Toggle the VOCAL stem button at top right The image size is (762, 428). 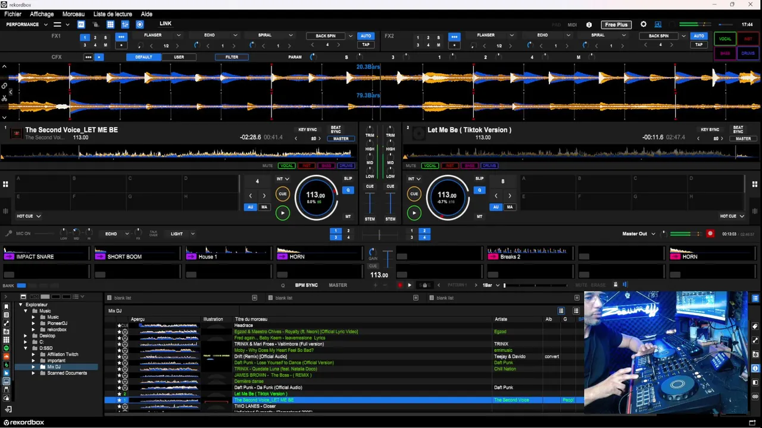click(x=725, y=39)
